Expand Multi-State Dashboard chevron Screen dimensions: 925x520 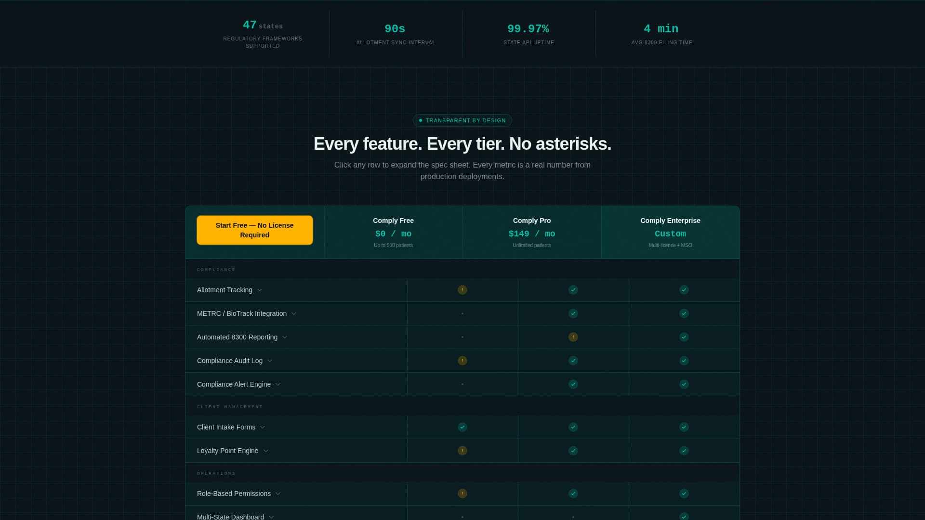pos(271,517)
